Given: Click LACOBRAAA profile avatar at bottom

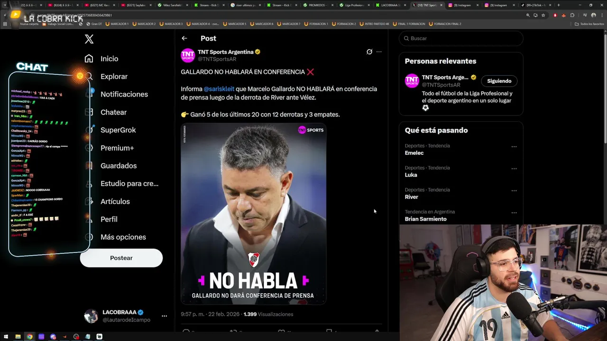Looking at the screenshot, I should (91, 316).
